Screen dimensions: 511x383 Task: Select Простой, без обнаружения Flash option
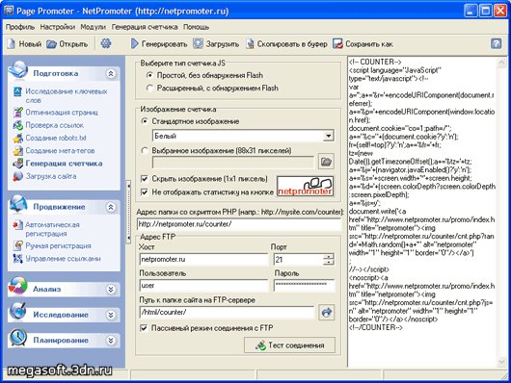click(149, 75)
